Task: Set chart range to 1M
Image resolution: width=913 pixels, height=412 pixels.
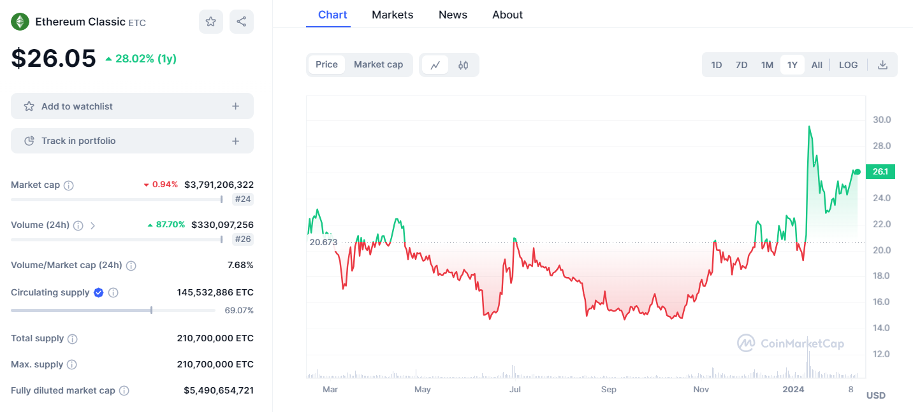Action: click(x=767, y=65)
